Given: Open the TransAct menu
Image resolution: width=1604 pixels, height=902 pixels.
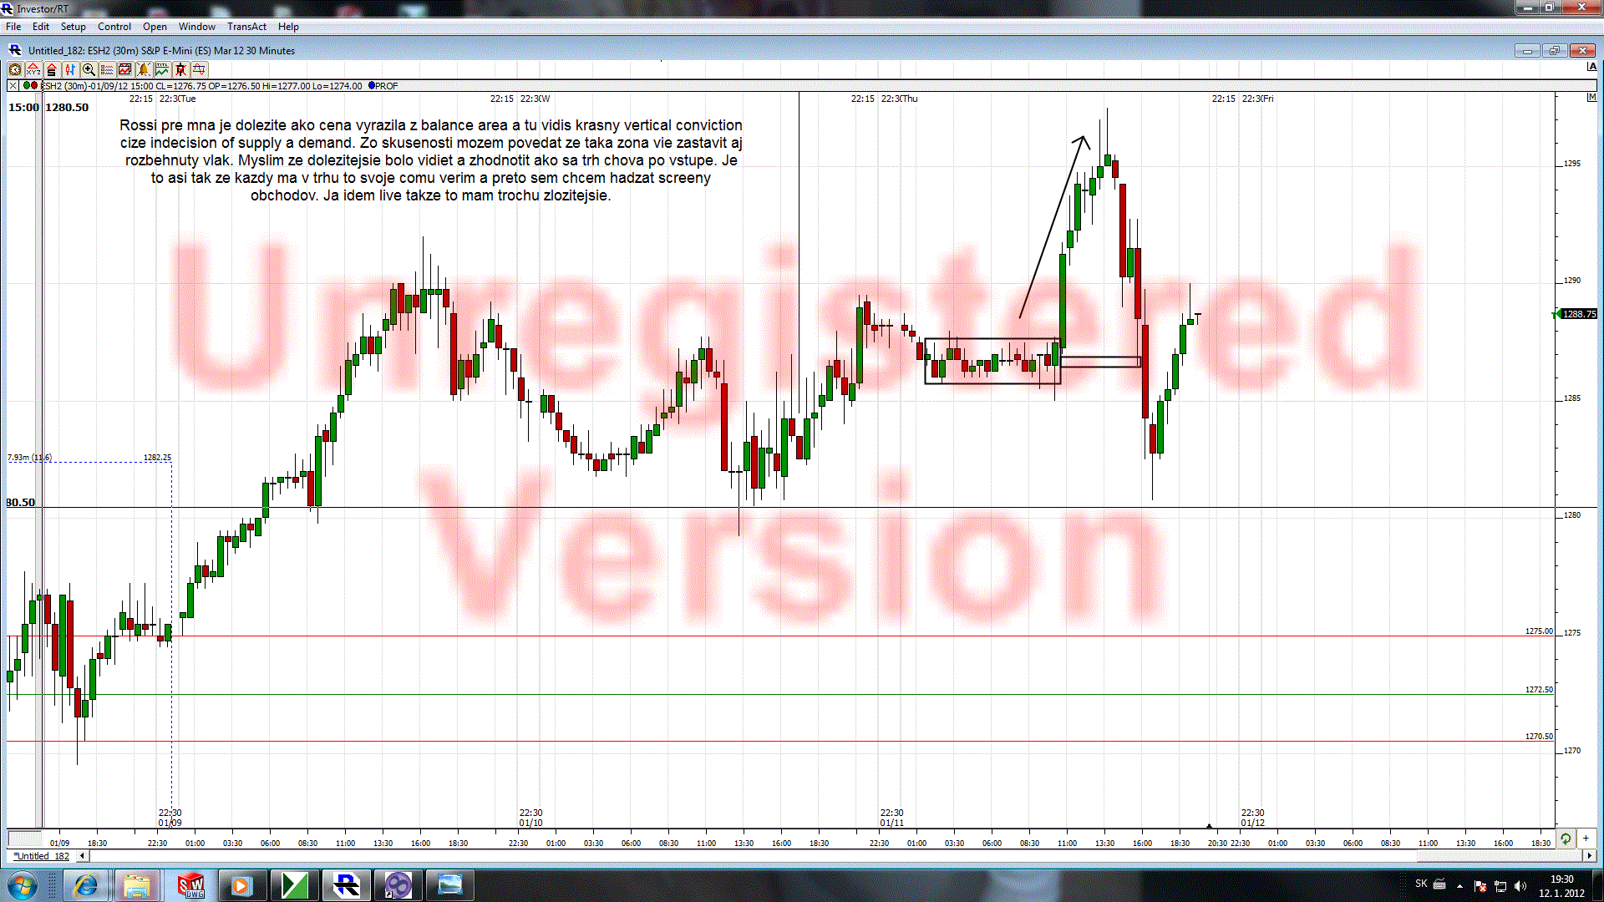Looking at the screenshot, I should coord(246,27).
